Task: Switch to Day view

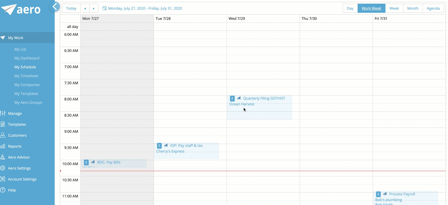Action: point(350,8)
